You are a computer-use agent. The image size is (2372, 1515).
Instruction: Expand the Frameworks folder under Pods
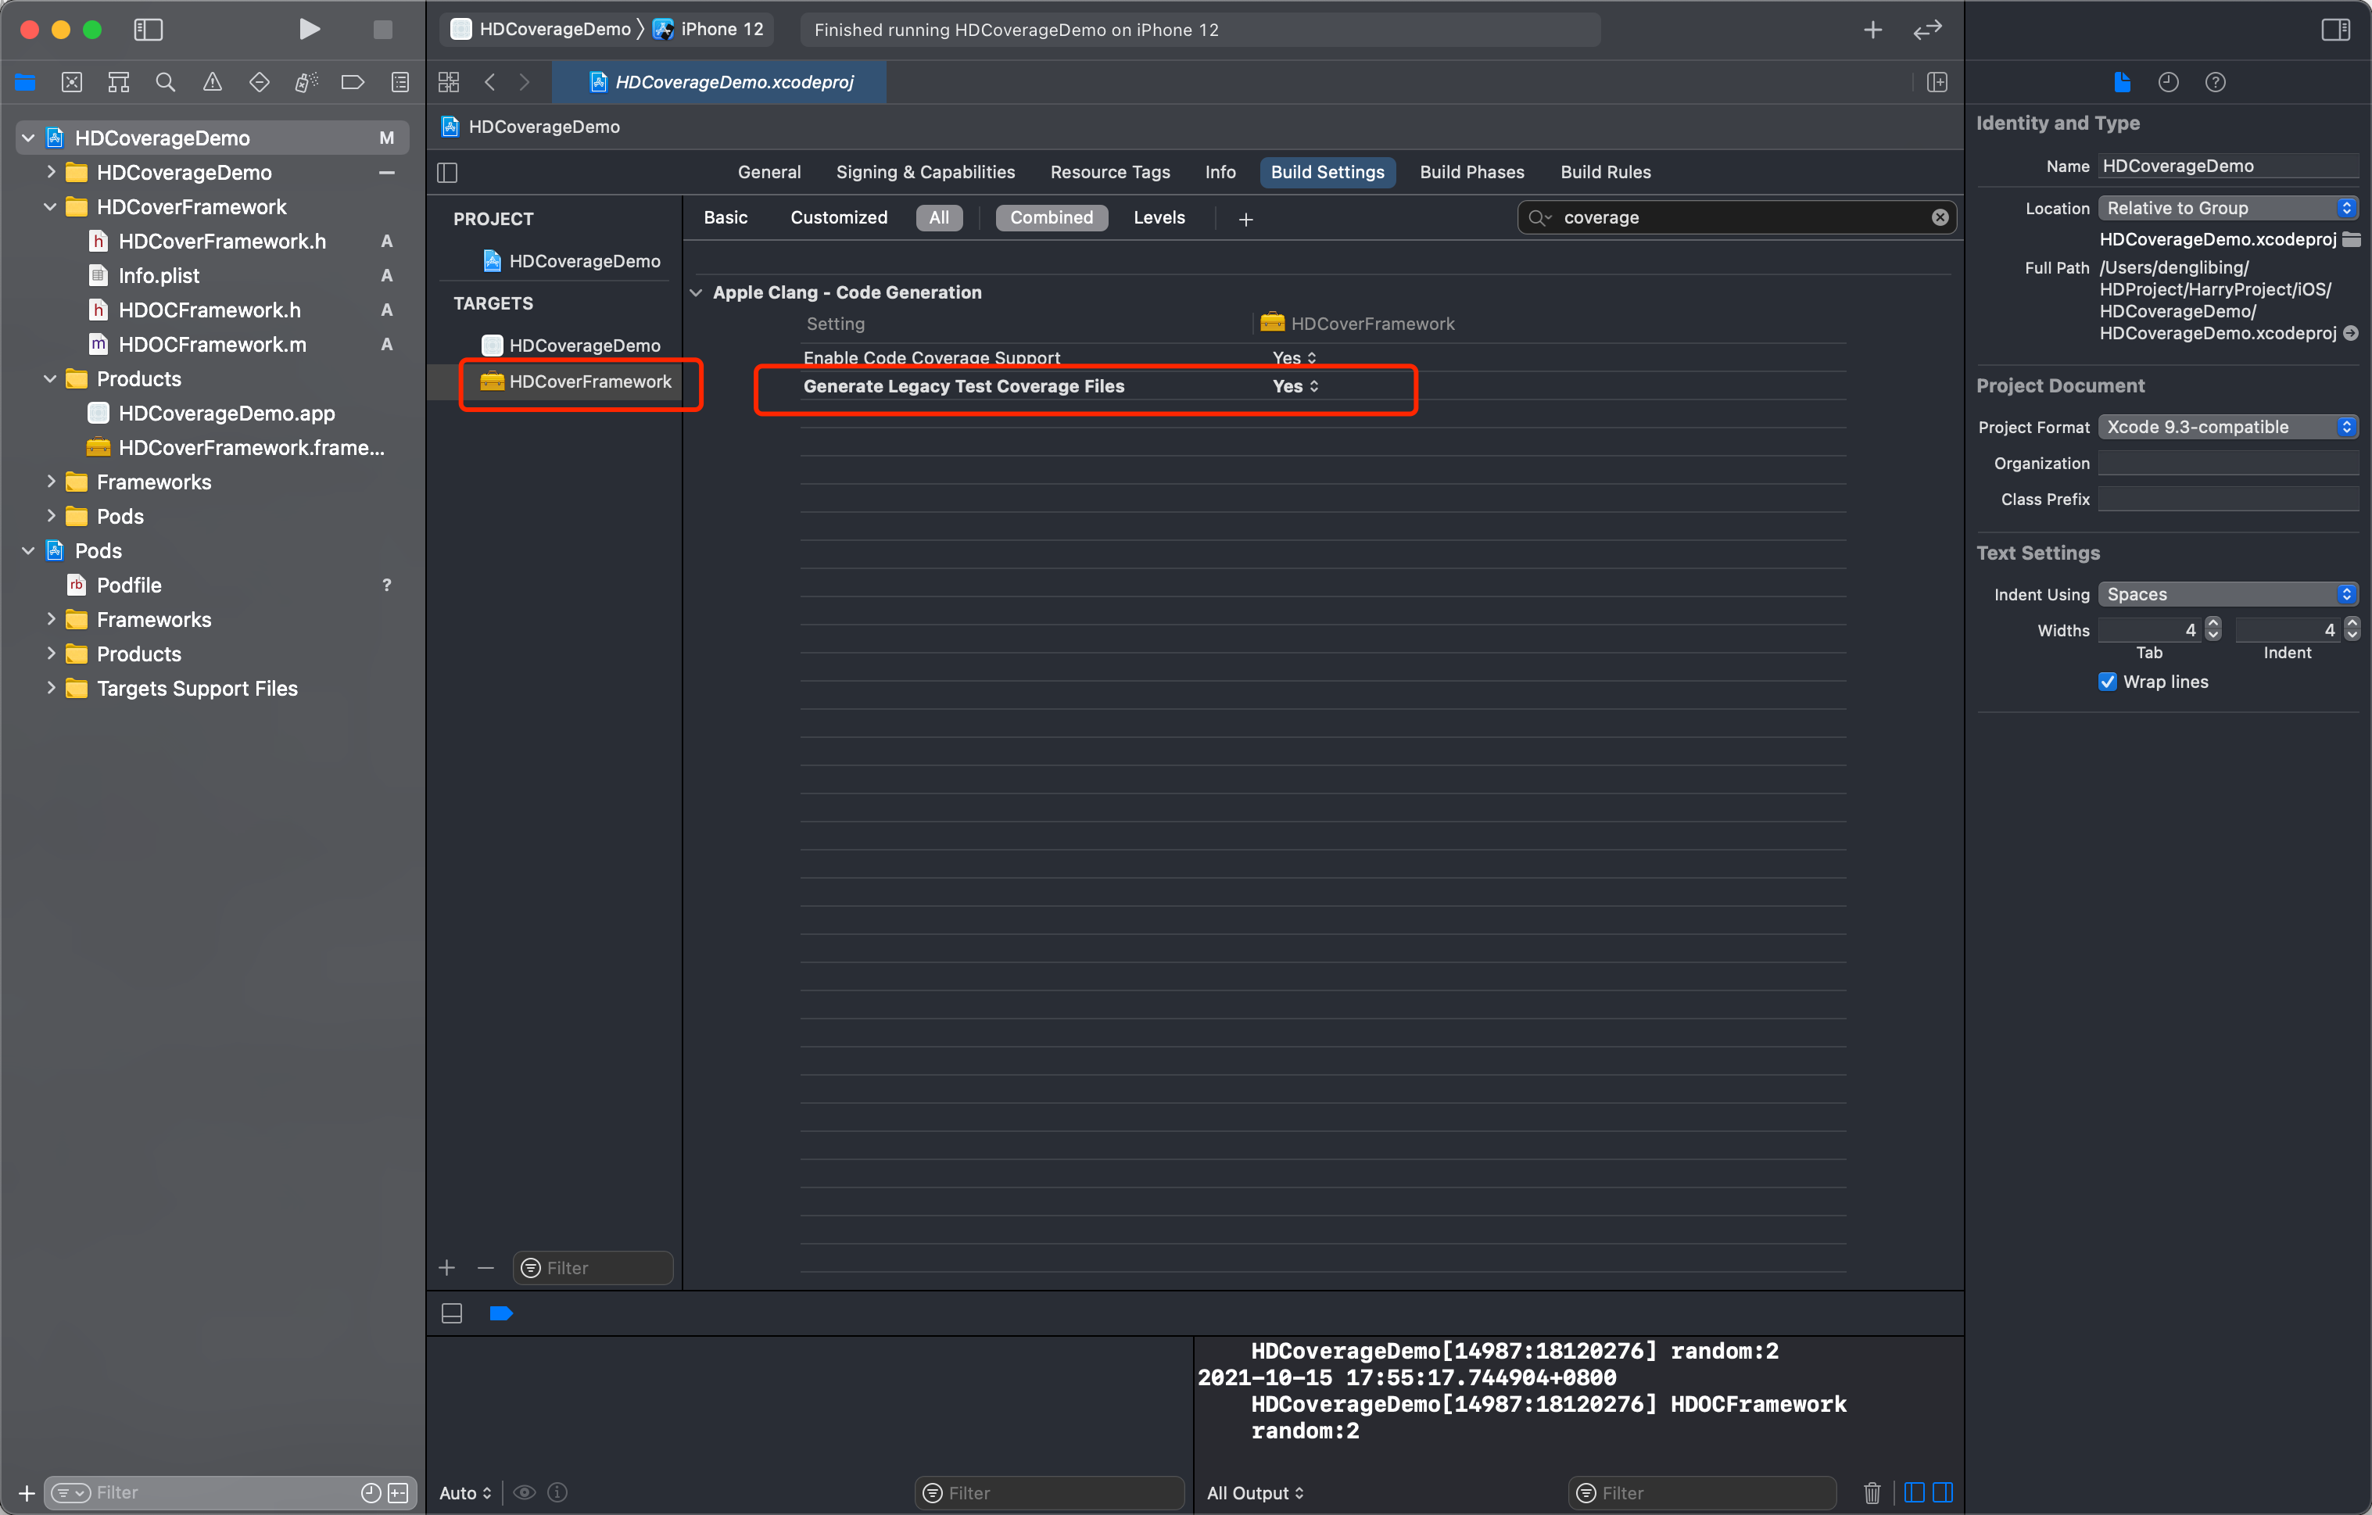click(52, 620)
